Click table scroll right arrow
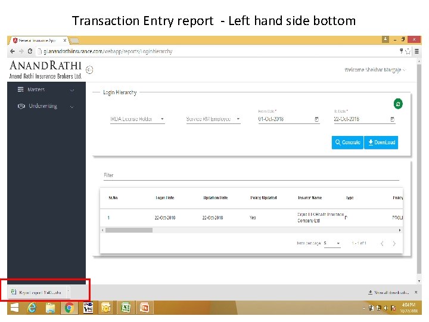Image resolution: width=429 pixels, height=322 pixels. point(400,230)
